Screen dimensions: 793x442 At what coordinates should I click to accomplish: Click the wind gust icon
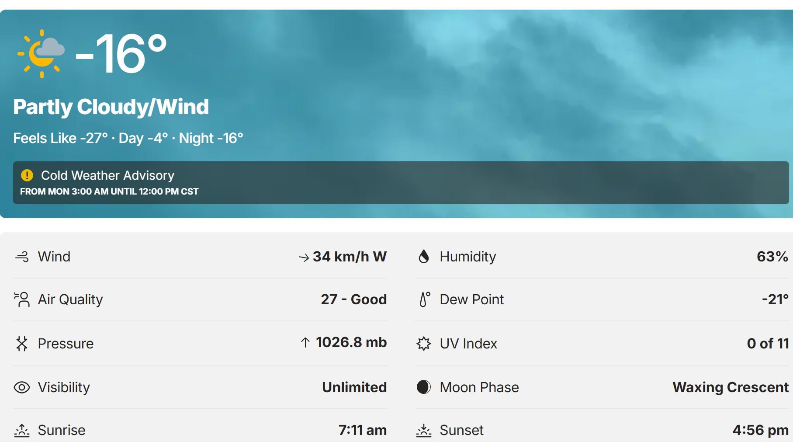coord(22,257)
